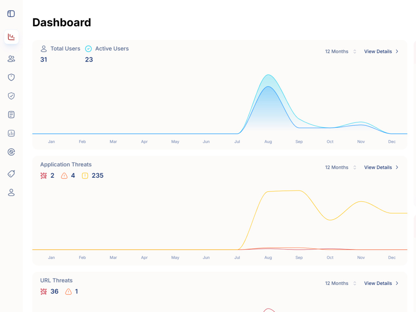This screenshot has width=416, height=312.
Task: View Details of Application Threats
Action: pos(381,167)
